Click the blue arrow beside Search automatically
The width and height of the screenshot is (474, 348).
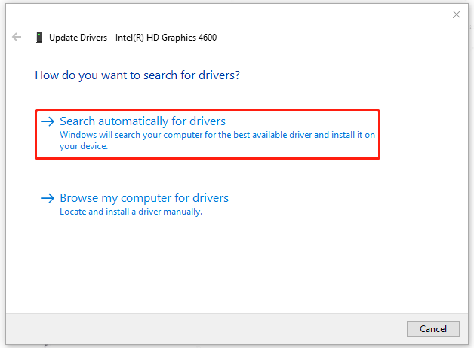48,121
